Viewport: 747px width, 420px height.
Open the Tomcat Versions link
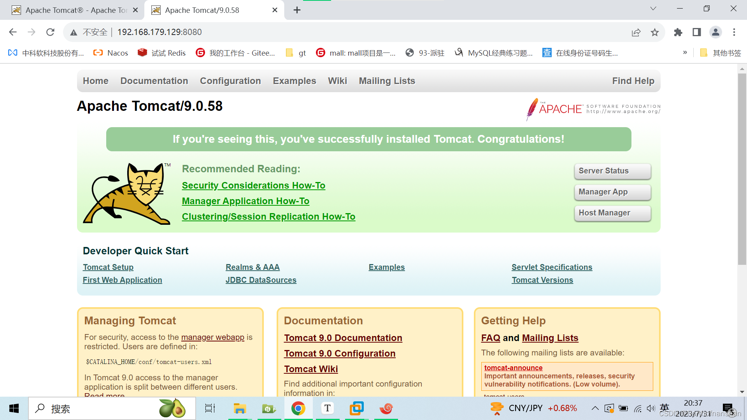[x=542, y=280]
